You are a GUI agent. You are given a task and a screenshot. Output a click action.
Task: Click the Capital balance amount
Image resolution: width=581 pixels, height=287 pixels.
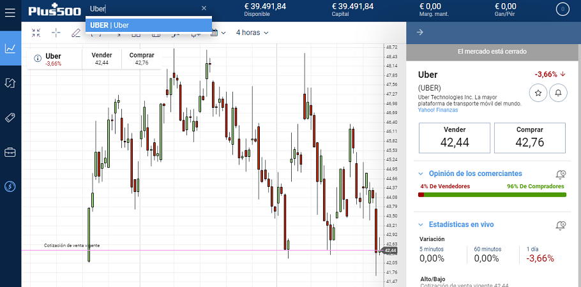pos(352,6)
